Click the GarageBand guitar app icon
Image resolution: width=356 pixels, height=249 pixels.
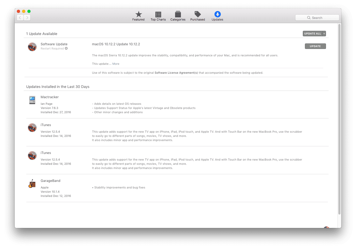coord(32,183)
